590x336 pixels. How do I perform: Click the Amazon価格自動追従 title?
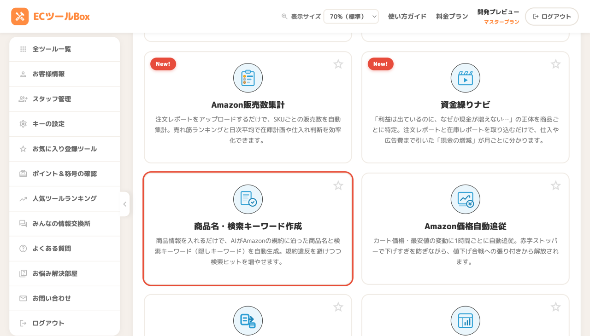pyautogui.click(x=466, y=226)
